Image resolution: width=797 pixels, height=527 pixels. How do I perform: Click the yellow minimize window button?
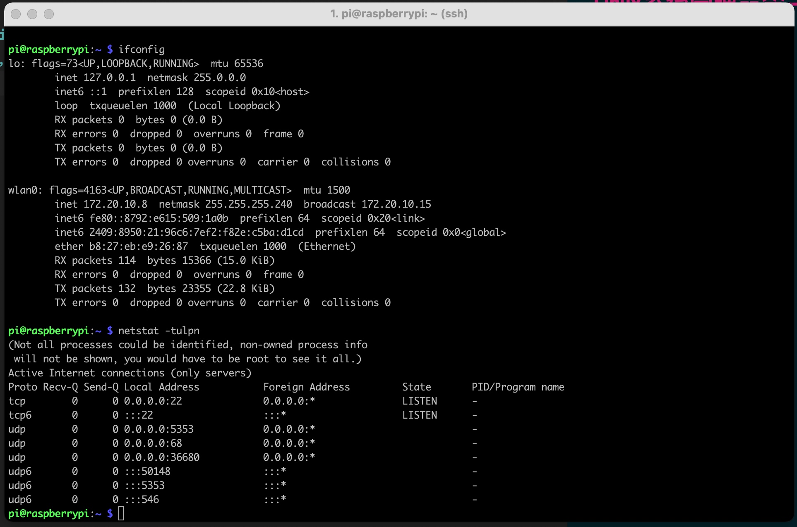pos(32,14)
